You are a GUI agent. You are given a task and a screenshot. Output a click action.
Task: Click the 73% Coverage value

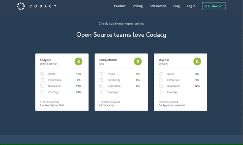[x=79, y=92]
